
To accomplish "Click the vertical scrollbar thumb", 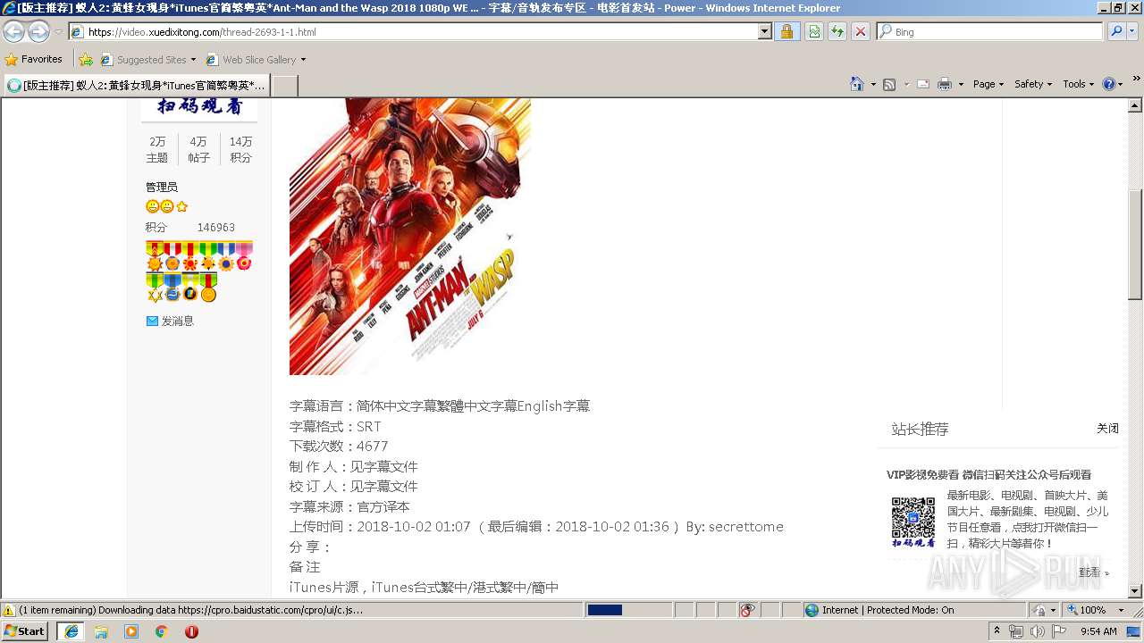I will pos(1136,245).
